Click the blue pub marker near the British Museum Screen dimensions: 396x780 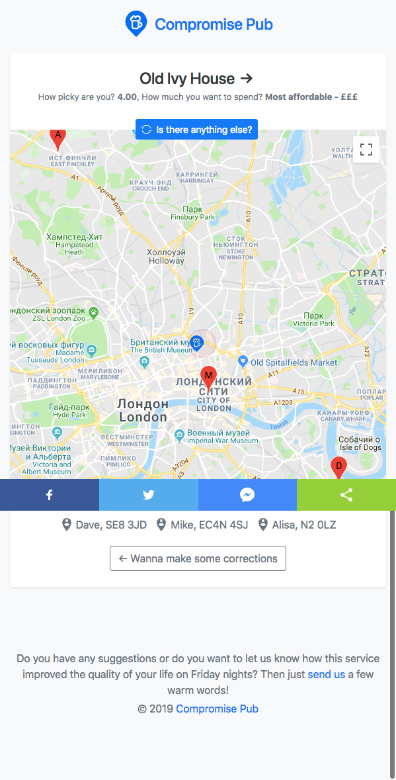(x=197, y=343)
